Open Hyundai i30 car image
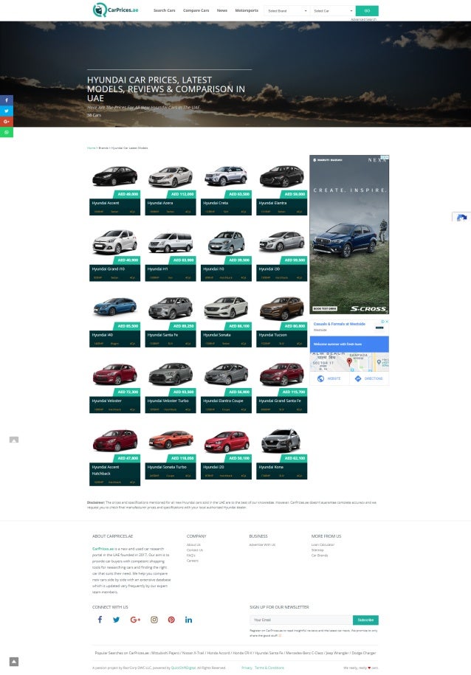The height and width of the screenshot is (675, 471). 281,241
